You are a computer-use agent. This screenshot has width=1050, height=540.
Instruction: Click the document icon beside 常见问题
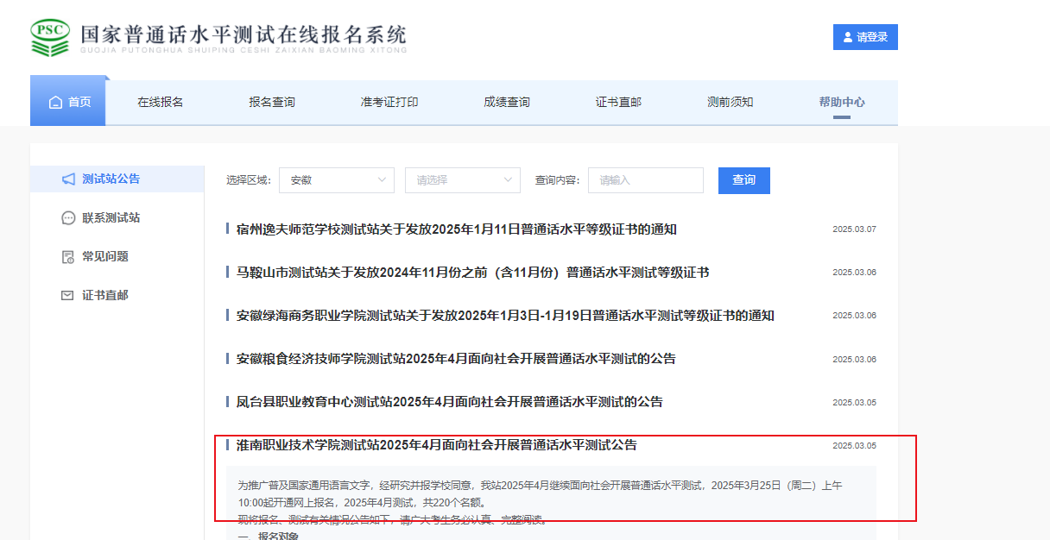coord(68,257)
